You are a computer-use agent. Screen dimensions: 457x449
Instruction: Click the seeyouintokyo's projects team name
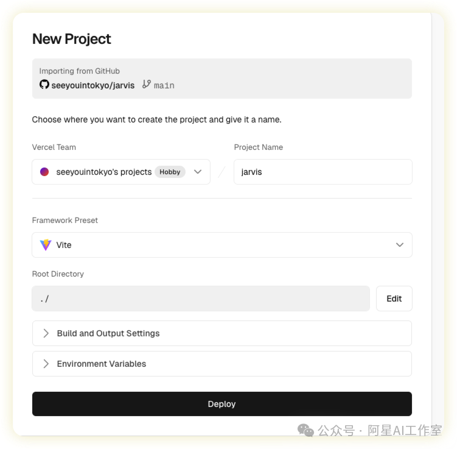point(103,172)
